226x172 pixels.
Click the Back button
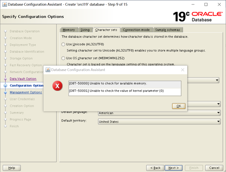(155, 168)
